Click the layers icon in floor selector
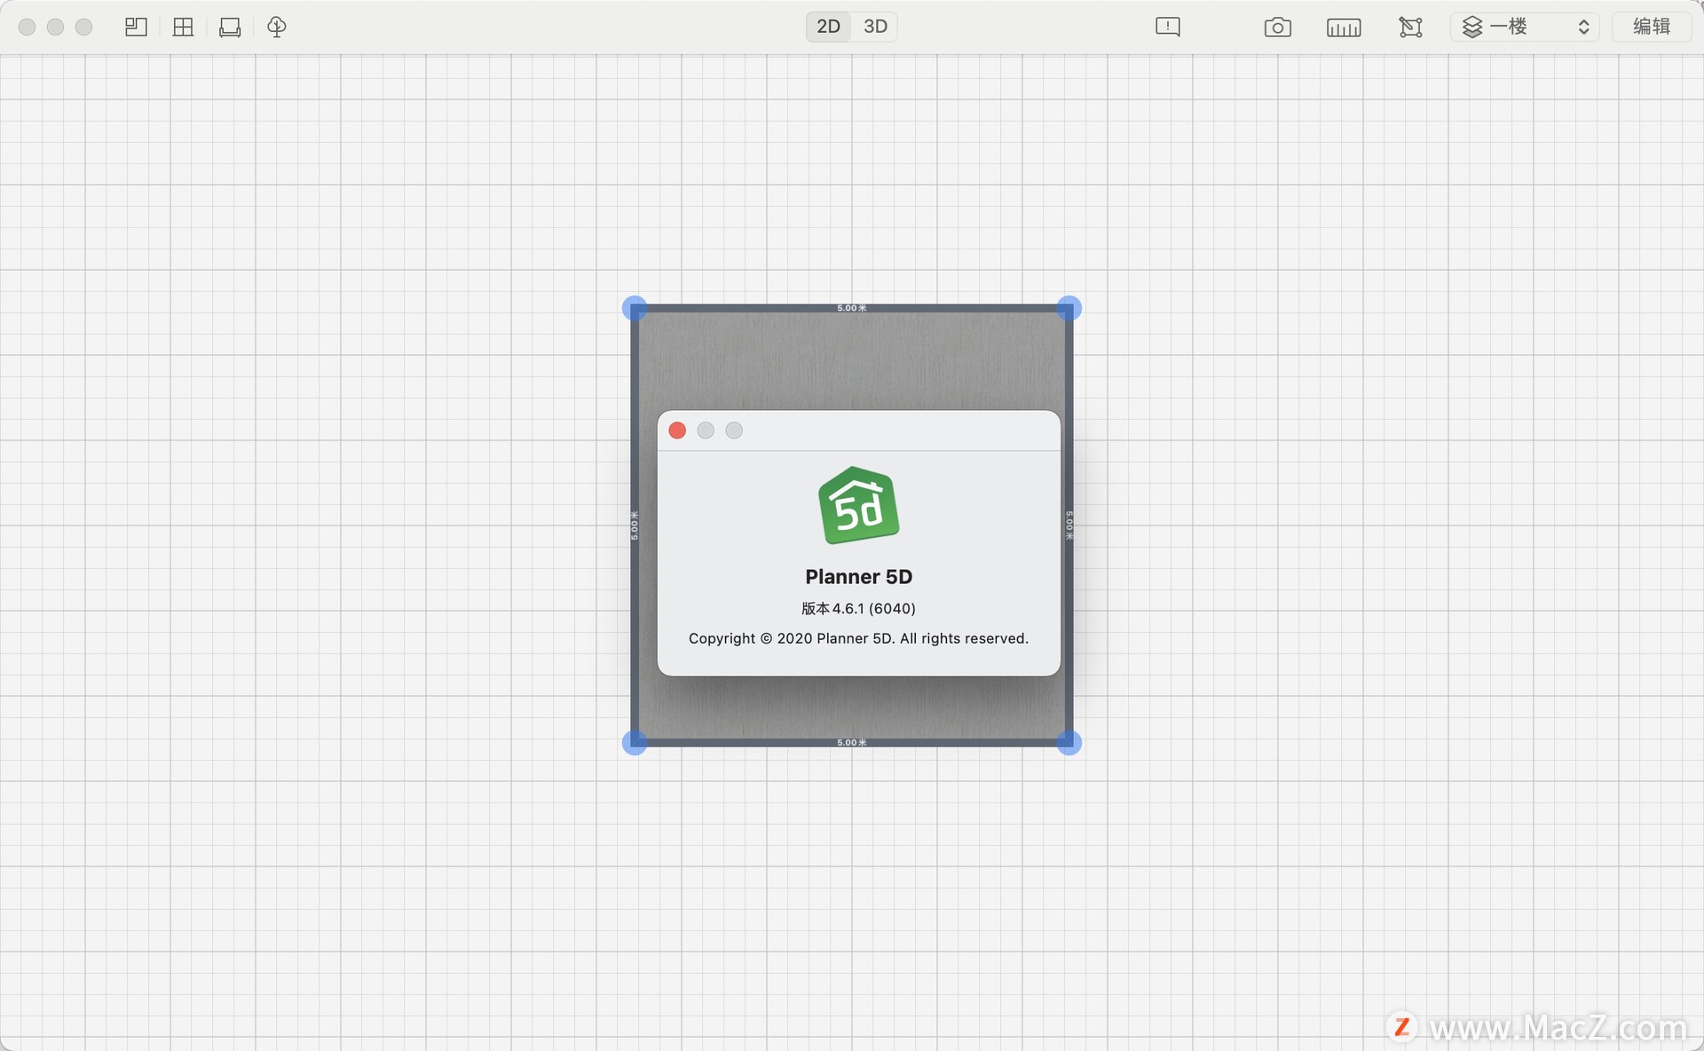 (1472, 27)
